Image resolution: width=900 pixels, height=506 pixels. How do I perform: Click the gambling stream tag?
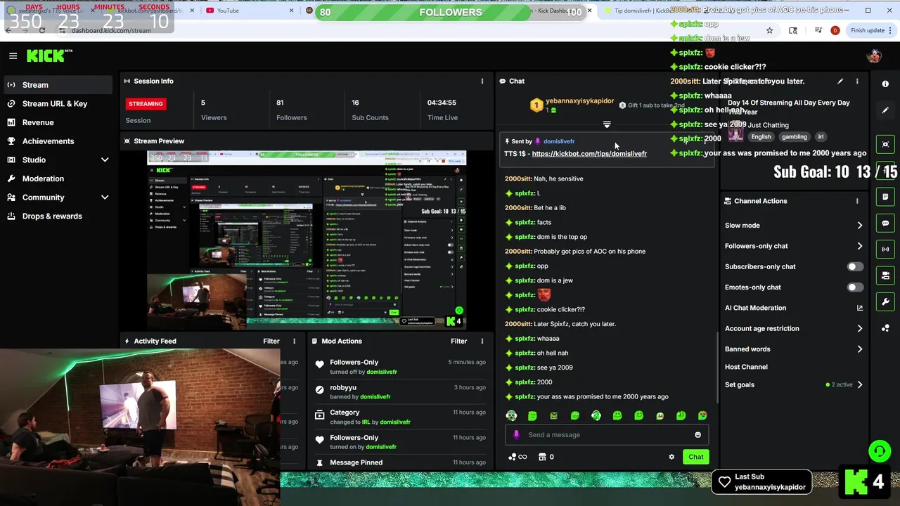[x=795, y=137]
